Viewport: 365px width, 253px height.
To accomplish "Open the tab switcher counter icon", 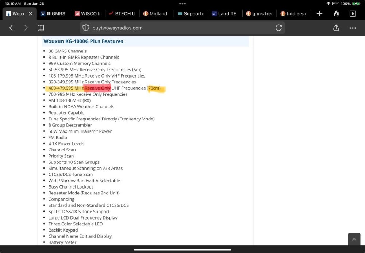I will point(353,13).
